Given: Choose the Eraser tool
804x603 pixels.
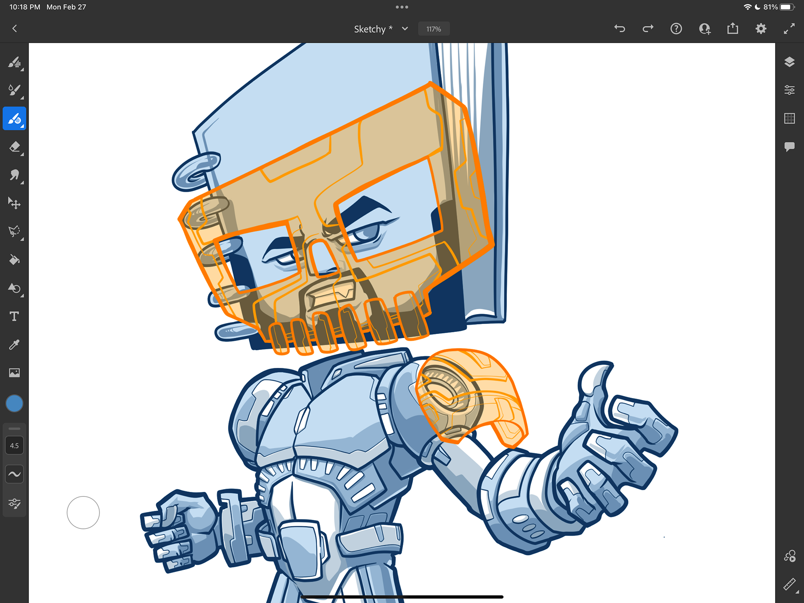Looking at the screenshot, I should coord(14,147).
